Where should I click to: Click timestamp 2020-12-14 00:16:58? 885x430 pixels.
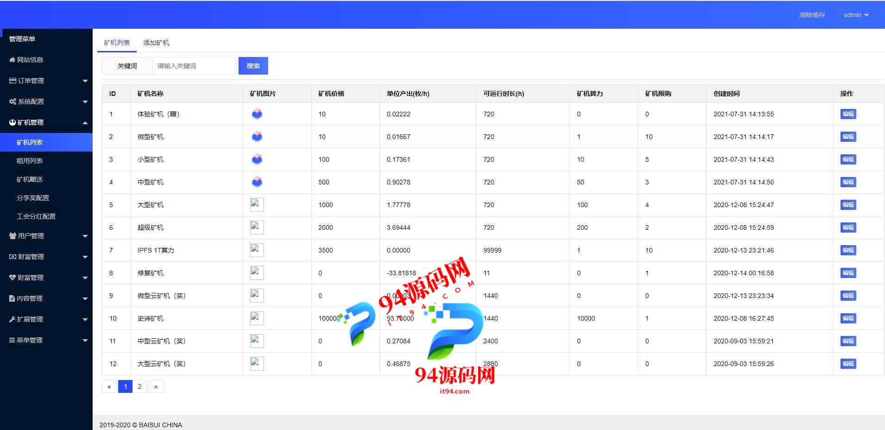pyautogui.click(x=744, y=273)
